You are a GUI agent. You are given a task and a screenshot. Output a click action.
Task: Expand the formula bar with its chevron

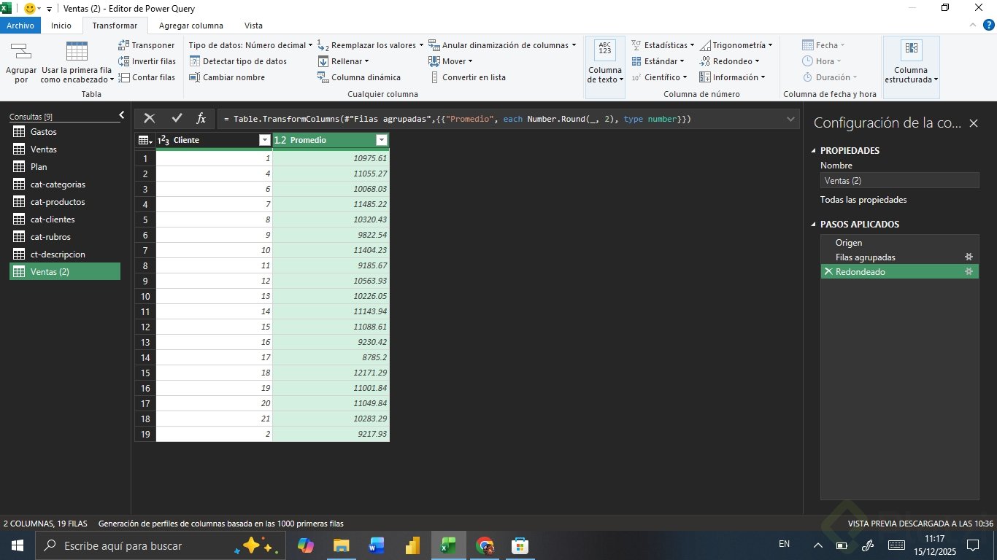click(x=791, y=118)
